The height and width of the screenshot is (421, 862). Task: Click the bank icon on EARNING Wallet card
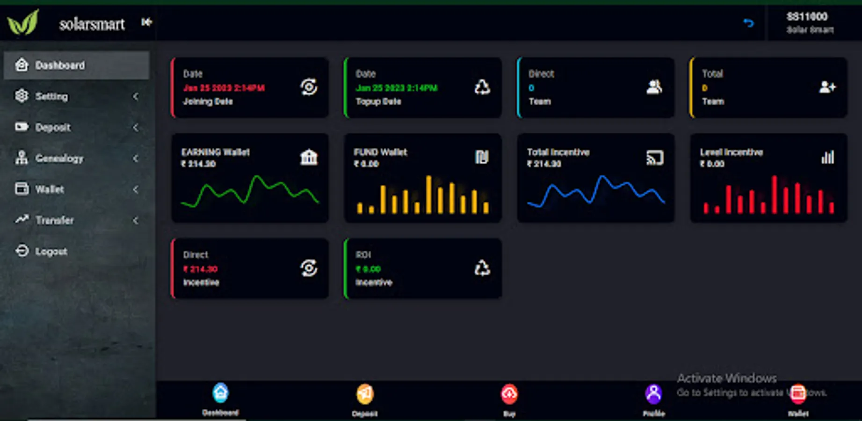309,157
